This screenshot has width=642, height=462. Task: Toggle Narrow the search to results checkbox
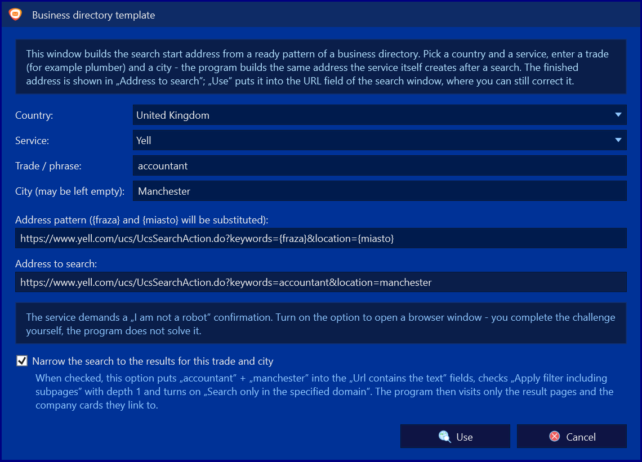(x=22, y=361)
